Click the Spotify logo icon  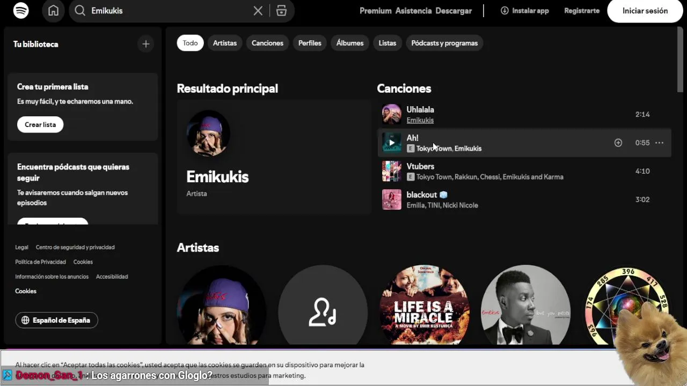pyautogui.click(x=21, y=11)
